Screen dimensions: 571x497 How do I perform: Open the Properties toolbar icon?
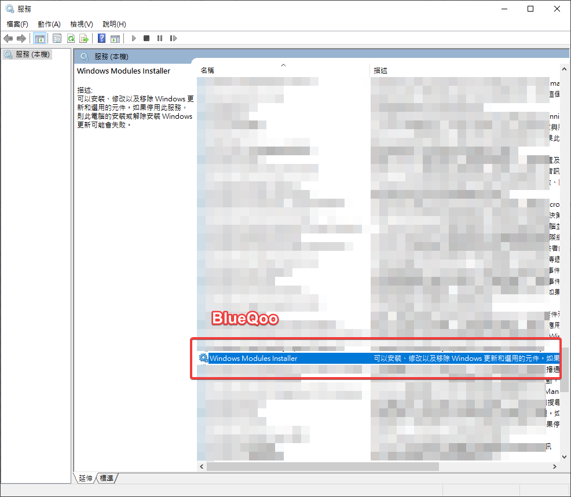tap(57, 38)
